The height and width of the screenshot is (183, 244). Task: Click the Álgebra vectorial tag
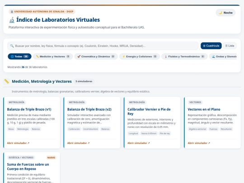[197, 129]
